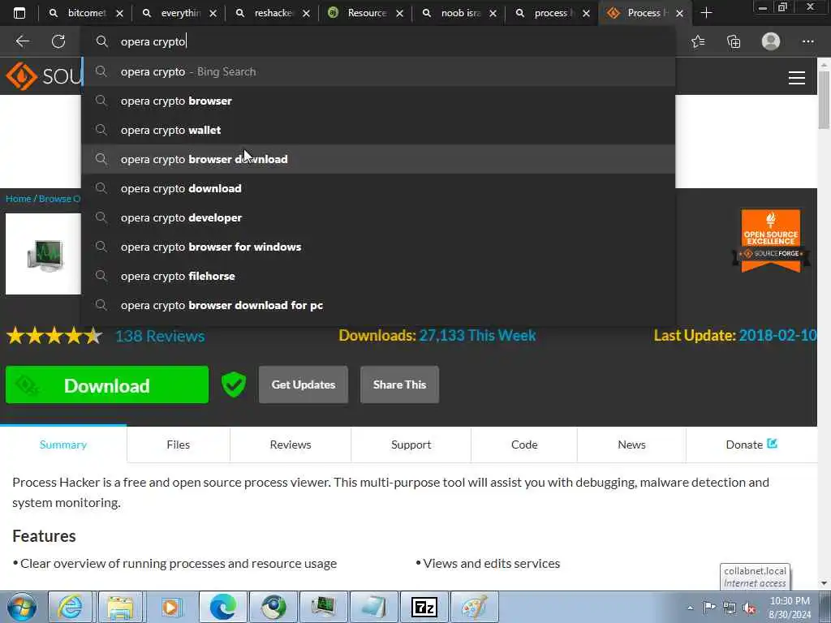This screenshot has height=623, width=831.
Task: Click the volume muted tray icon
Action: coord(749,608)
